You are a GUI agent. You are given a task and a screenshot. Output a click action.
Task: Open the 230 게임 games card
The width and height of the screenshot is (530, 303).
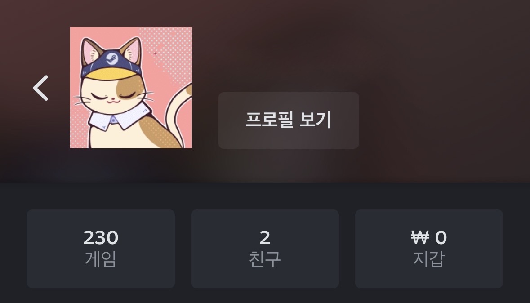[x=101, y=249]
